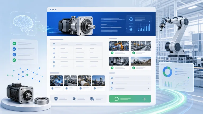Viewport: 203px width, 114px height.
Task: Open the paper rolls thumbnail in the bottom gallery
Action: click(84, 81)
